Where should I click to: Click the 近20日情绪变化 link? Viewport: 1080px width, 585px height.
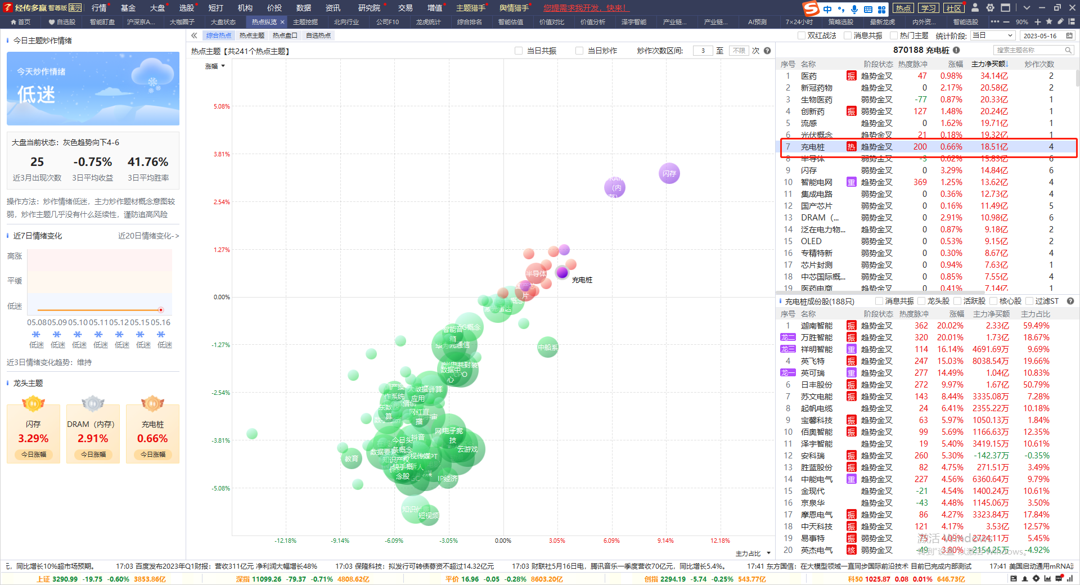(148, 236)
